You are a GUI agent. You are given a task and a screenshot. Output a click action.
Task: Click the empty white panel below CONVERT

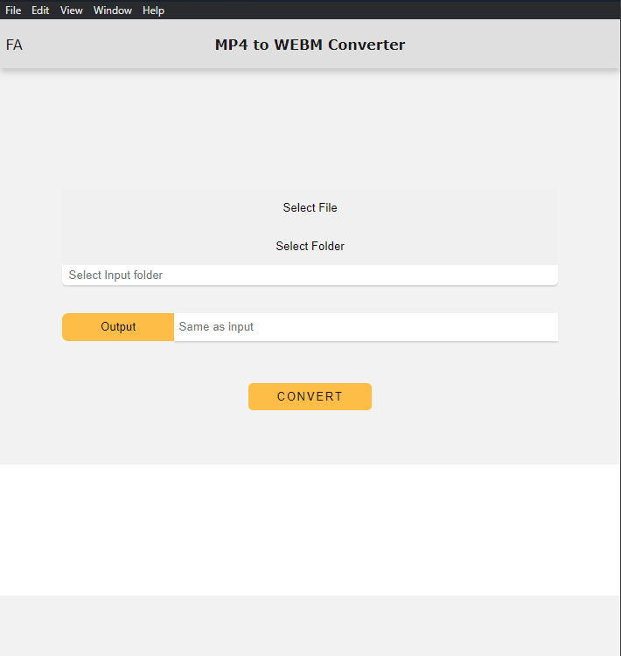[310, 529]
